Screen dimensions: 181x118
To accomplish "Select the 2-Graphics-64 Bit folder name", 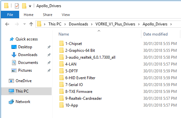I will pos(80,51).
